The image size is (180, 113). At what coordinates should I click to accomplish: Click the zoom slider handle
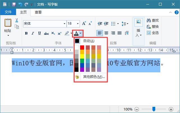(x=154, y=109)
